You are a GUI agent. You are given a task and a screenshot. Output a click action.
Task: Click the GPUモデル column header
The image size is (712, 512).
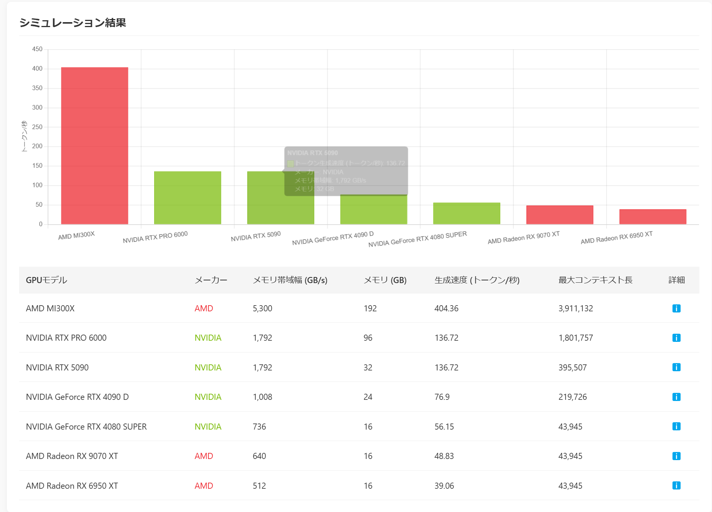47,280
